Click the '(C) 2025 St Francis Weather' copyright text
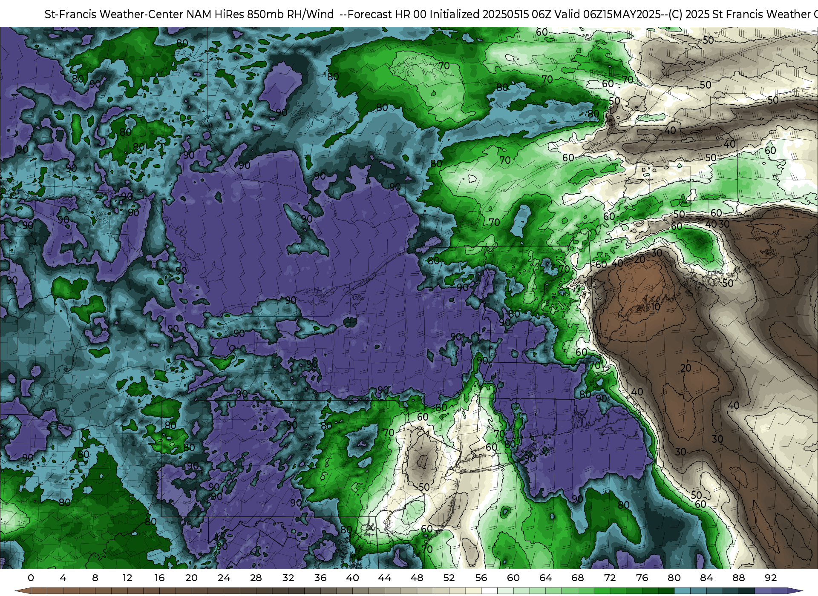Viewport: 818px width, 596px height. pos(740,14)
